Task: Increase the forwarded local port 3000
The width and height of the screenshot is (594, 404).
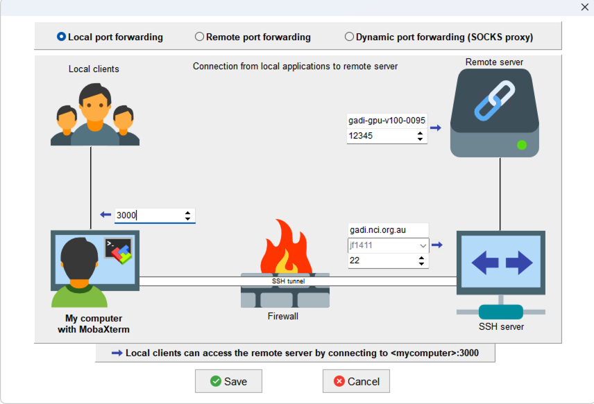Action: coord(188,212)
